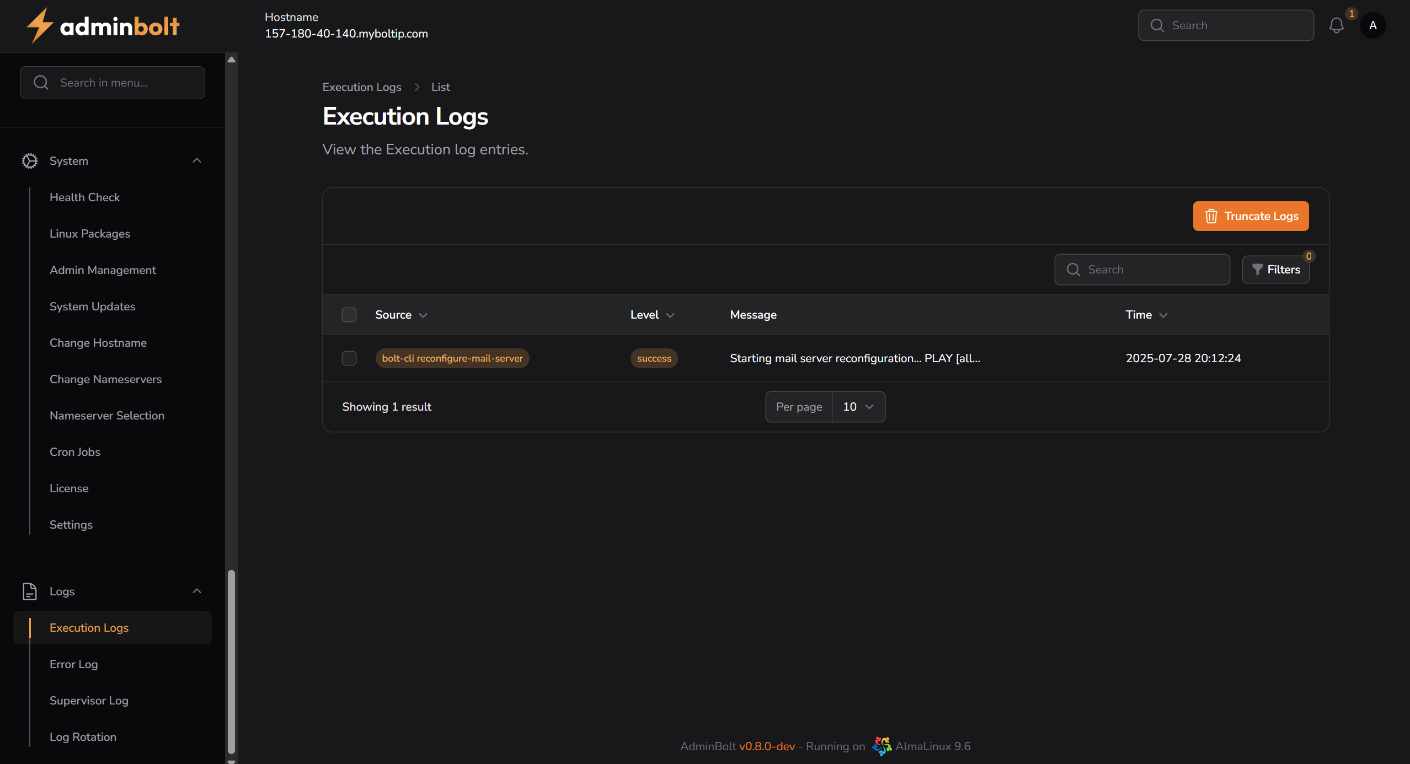Collapse the System section in the sidebar

pos(197,160)
